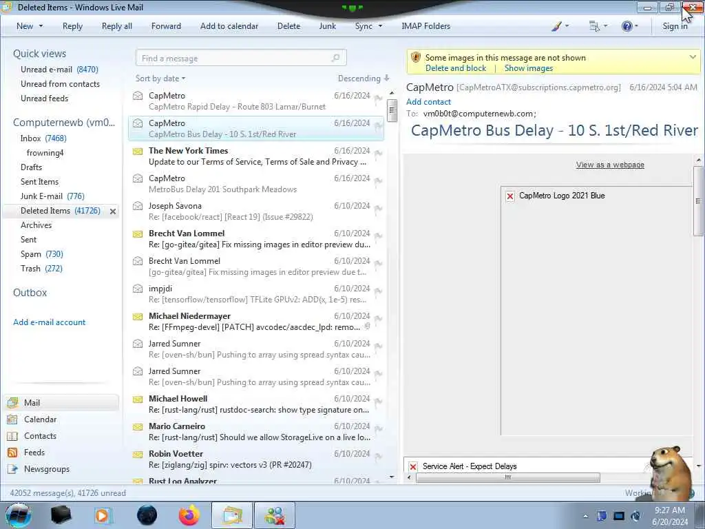Open Windows Media Player from taskbar

coord(103,515)
